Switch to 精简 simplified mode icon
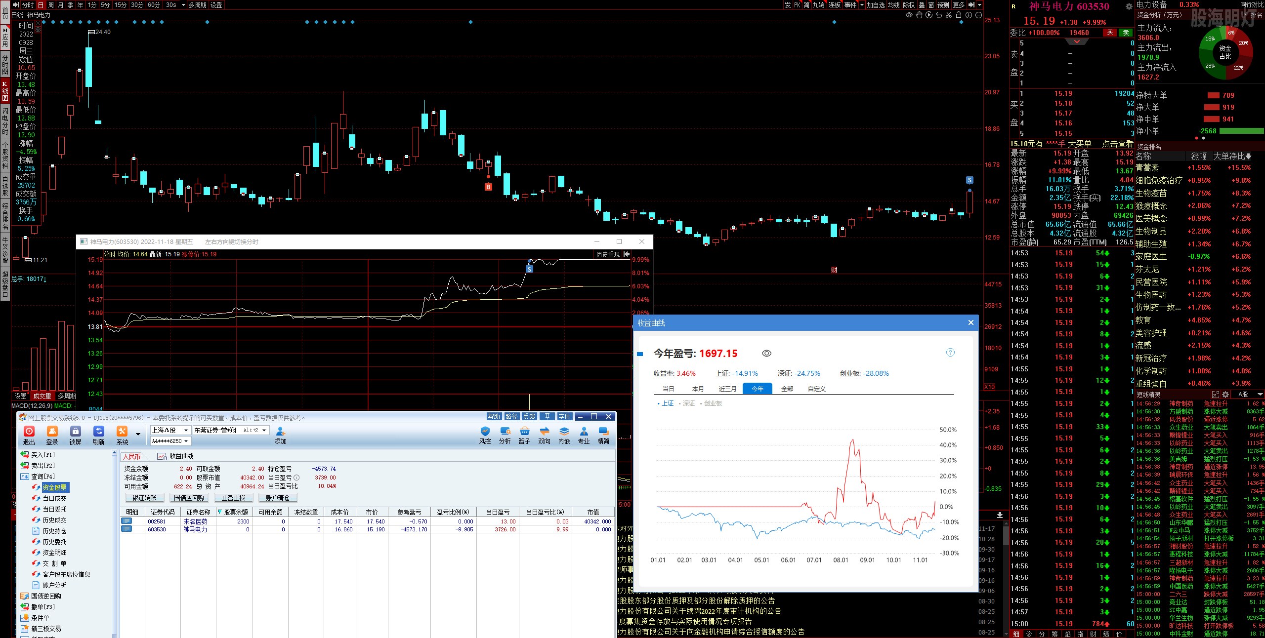Viewport: 1265px width, 638px height. [603, 435]
